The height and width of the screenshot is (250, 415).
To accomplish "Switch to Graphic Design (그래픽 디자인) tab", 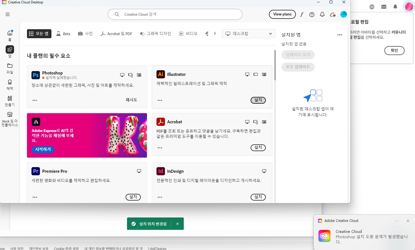I will 155,34.
